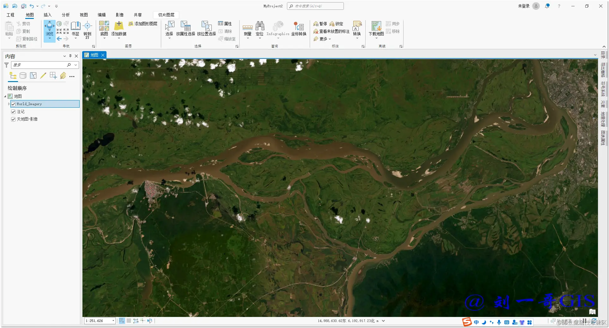Click the filter funnel in Contents pane

(6, 65)
